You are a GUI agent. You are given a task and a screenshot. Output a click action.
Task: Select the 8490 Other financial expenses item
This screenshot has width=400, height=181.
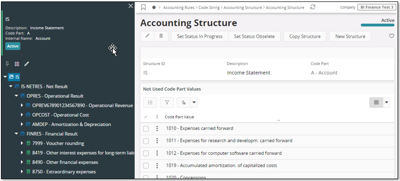coord(65,162)
